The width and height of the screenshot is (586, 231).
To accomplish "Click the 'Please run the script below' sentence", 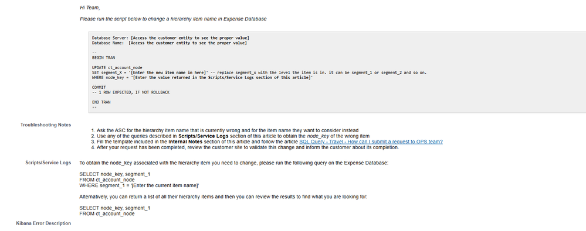I will click(x=173, y=19).
